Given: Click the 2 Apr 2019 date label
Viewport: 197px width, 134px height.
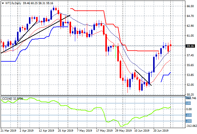Looking at the screenshot, I should tap(27, 131).
